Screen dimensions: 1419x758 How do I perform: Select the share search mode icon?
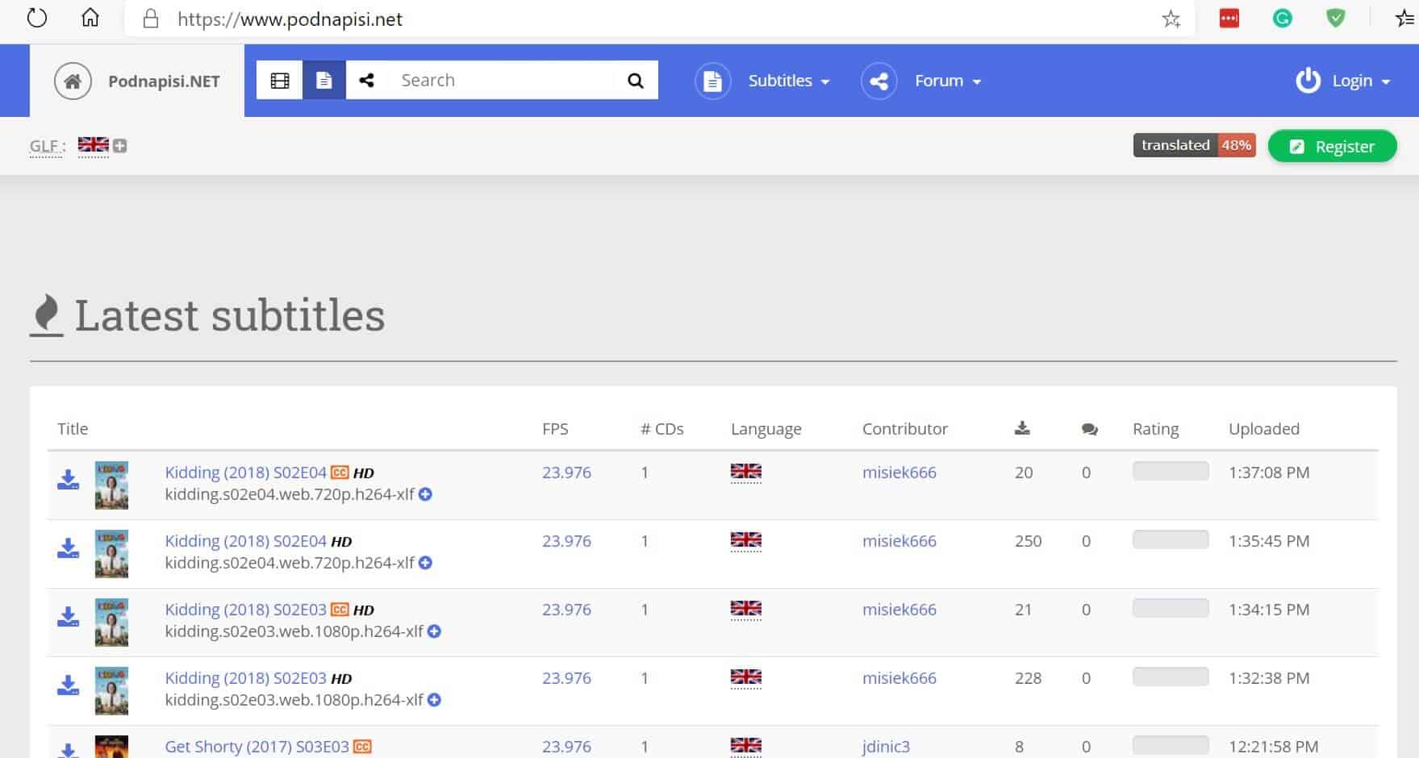pyautogui.click(x=367, y=81)
